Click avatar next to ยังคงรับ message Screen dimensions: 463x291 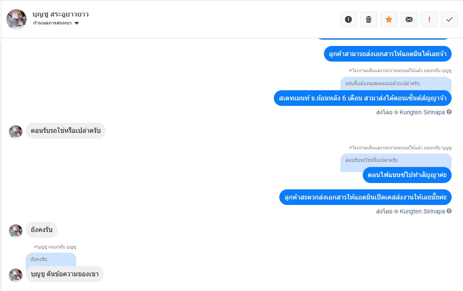tap(16, 231)
